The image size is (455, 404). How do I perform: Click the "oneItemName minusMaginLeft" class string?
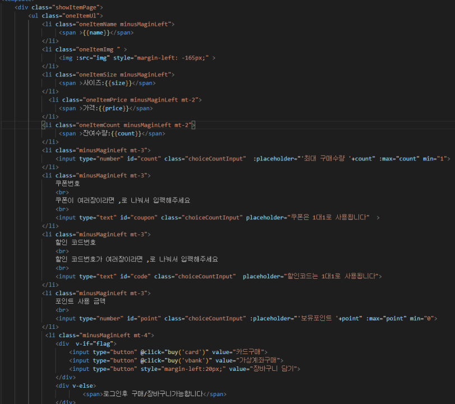tap(123, 24)
